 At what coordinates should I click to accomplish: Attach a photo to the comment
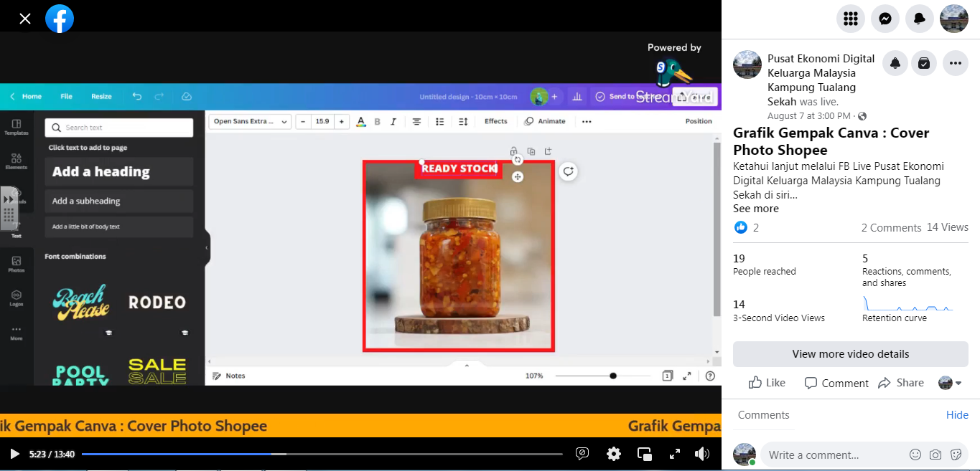coord(935,455)
